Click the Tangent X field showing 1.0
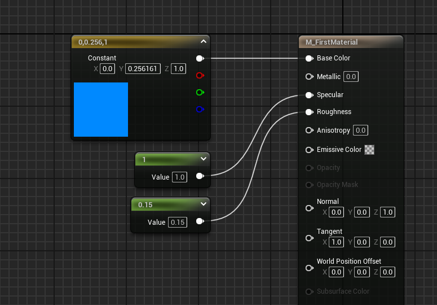The image size is (437, 305). (337, 242)
